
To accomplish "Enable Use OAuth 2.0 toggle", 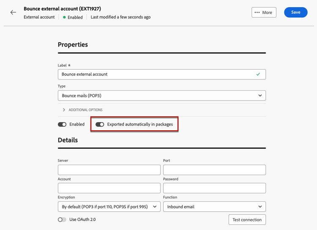I will [x=62, y=219].
